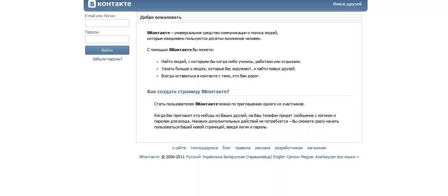The width and height of the screenshot is (448, 196).
Task: Focus the E-mail или Логин field
Action: coord(107,23)
